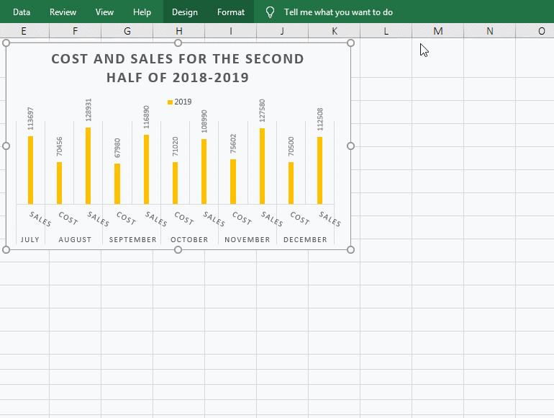Click the chart's bottom-center resize handle
Image resolution: width=554 pixels, height=418 pixels.
click(178, 249)
